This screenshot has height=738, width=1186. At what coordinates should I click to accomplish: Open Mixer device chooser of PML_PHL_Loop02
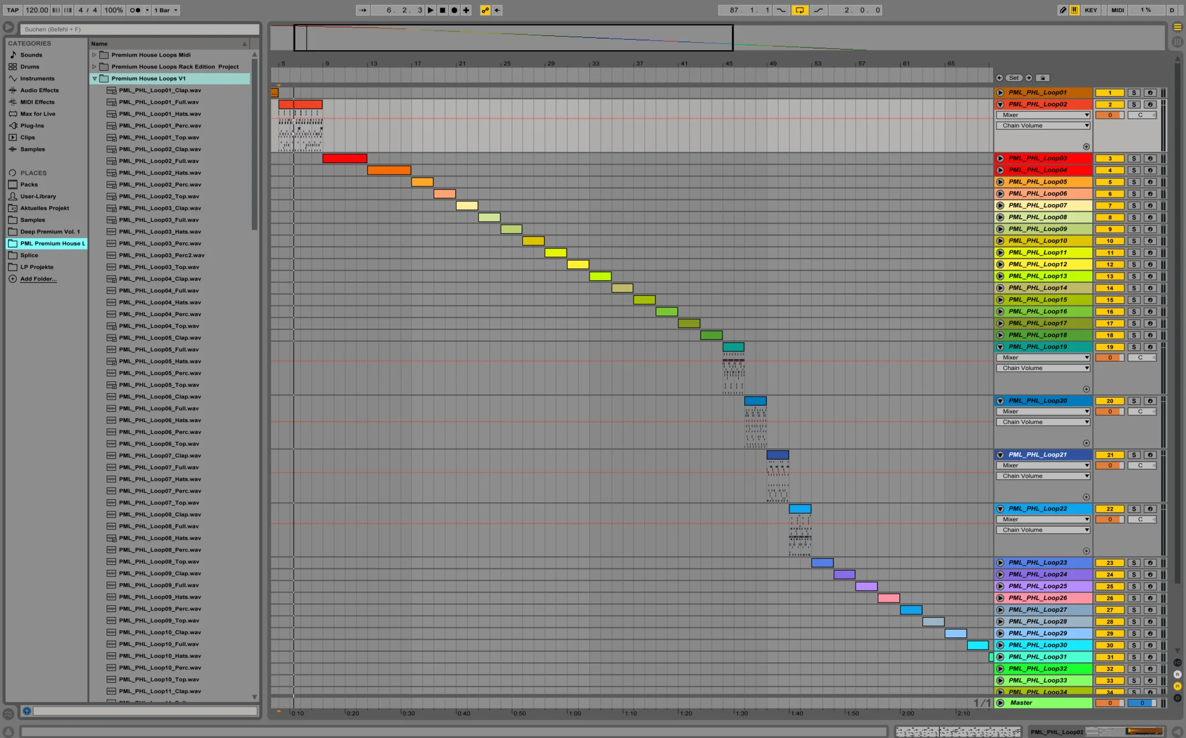click(1043, 115)
